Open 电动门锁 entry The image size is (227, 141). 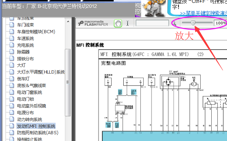pyautogui.click(x=26, y=99)
